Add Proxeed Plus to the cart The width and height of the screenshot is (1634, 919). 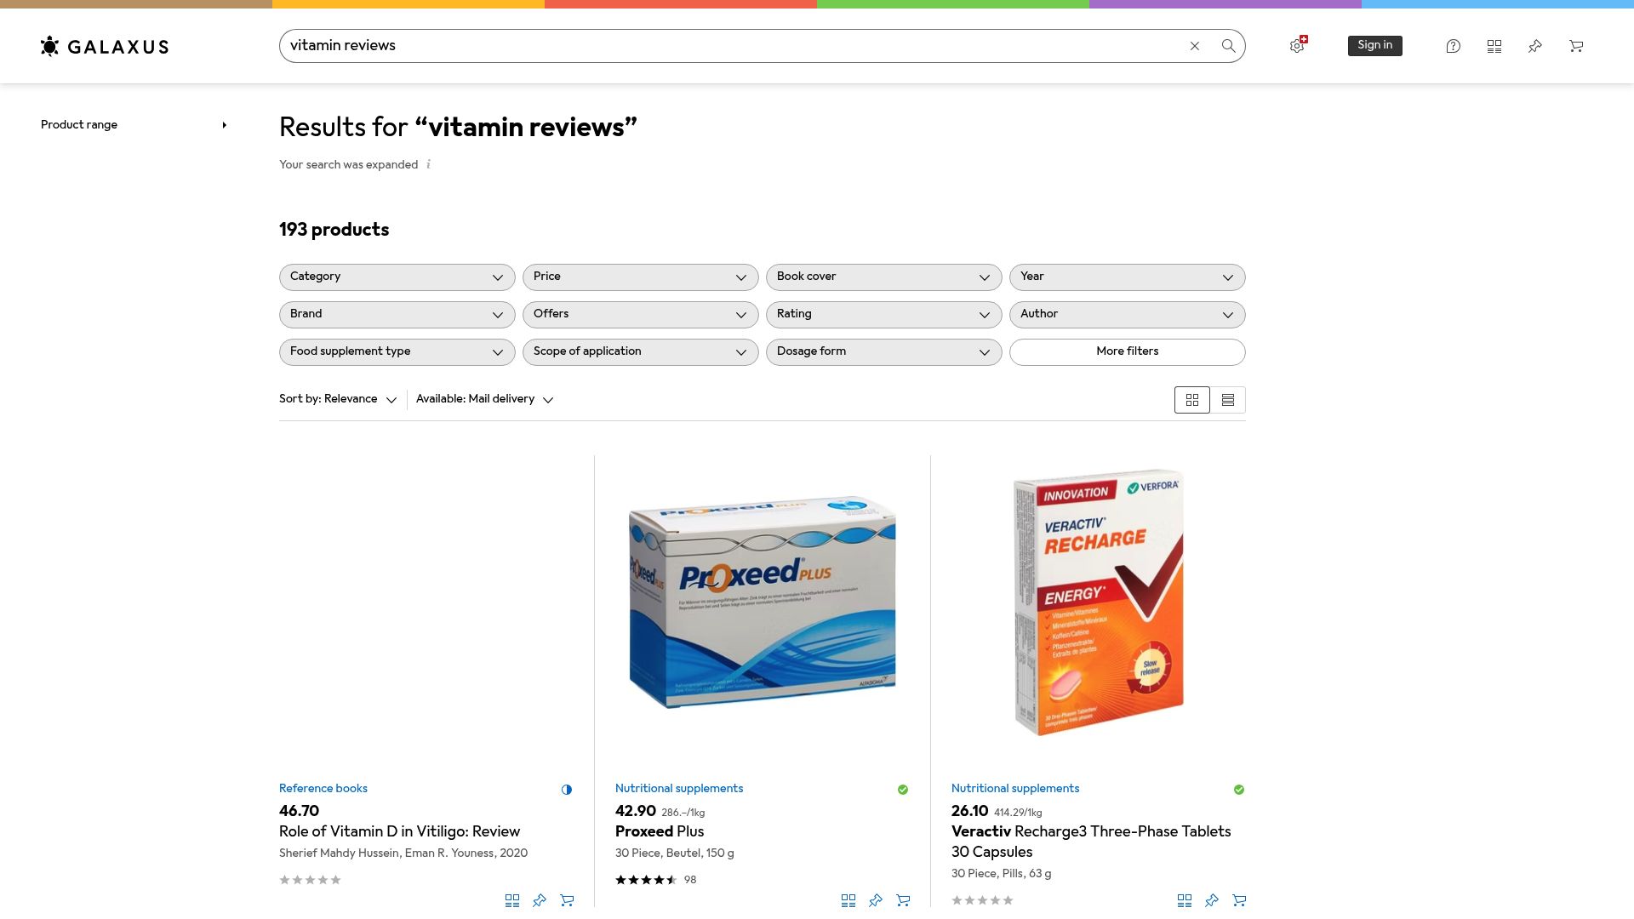pyautogui.click(x=902, y=900)
